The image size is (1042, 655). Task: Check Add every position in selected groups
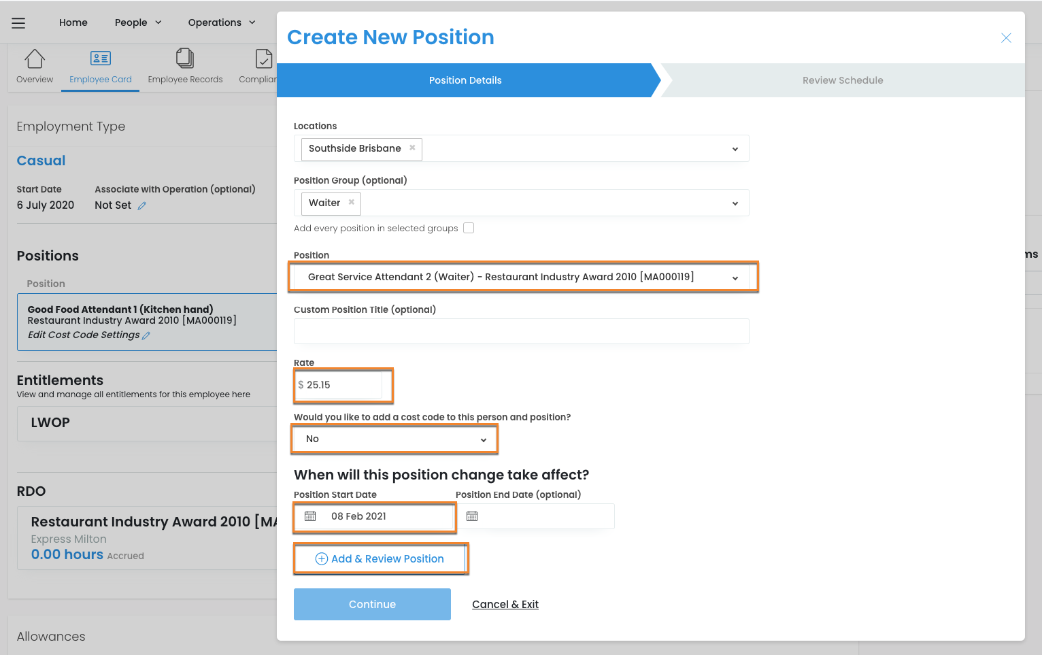coord(469,228)
